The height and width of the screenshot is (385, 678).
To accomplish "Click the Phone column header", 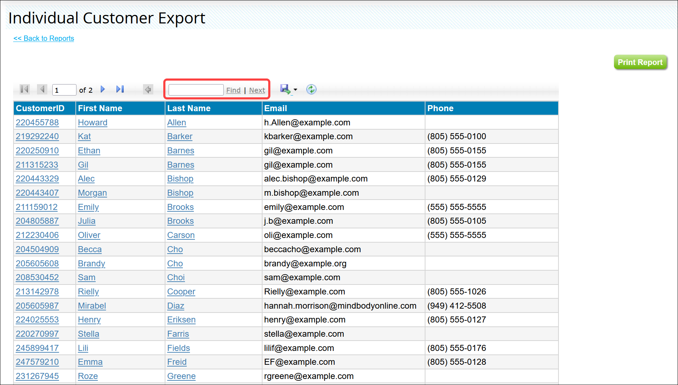I will tap(492, 108).
